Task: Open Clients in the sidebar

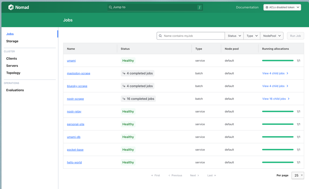Action: [x=11, y=59]
